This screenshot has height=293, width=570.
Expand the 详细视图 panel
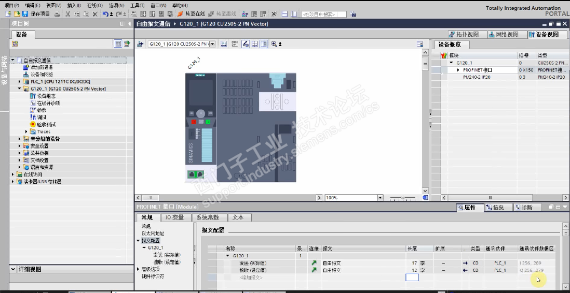point(13,269)
